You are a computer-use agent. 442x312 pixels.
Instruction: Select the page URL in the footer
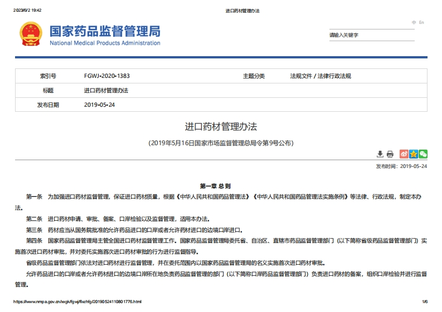coord(77,301)
